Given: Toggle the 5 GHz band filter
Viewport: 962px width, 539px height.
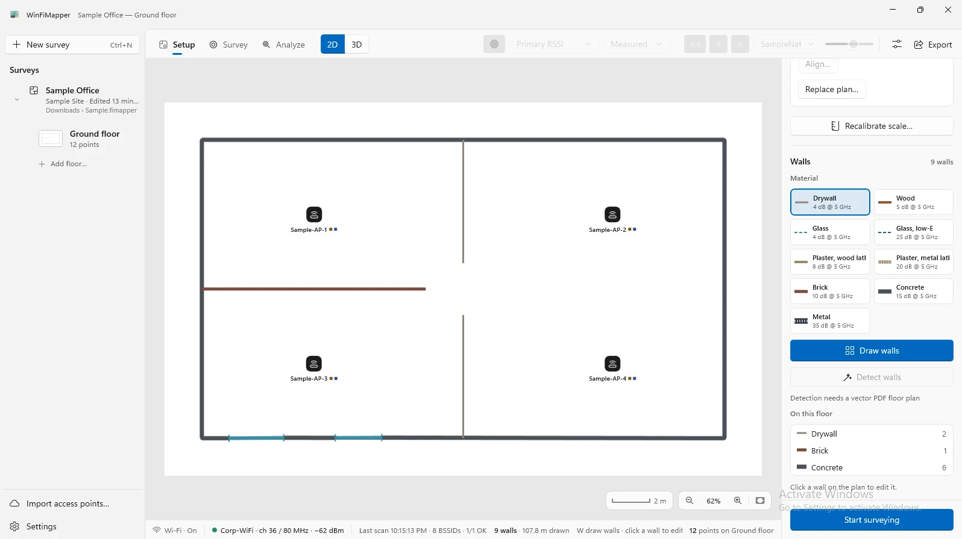Looking at the screenshot, I should point(718,44).
